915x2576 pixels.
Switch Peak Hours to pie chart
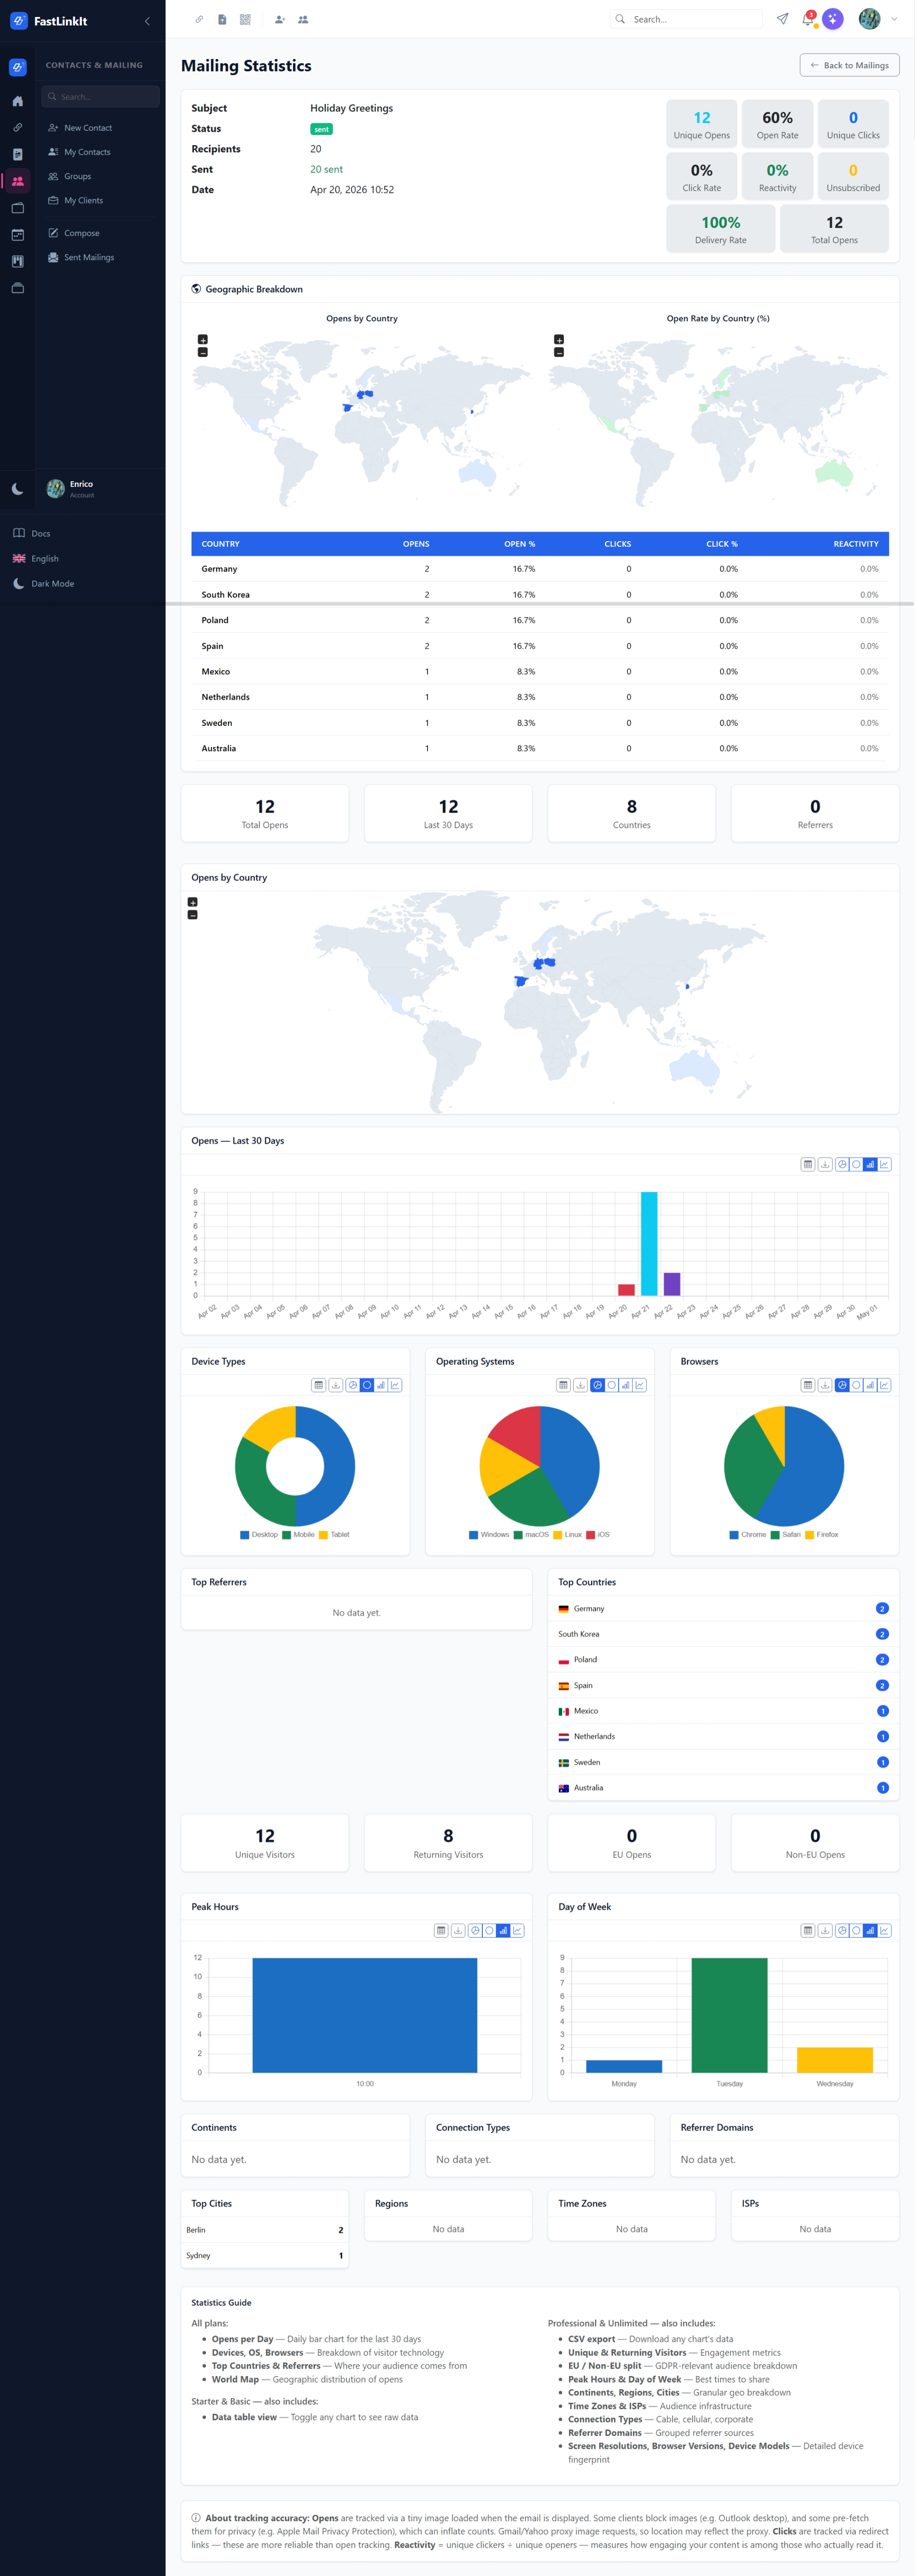pos(475,1930)
